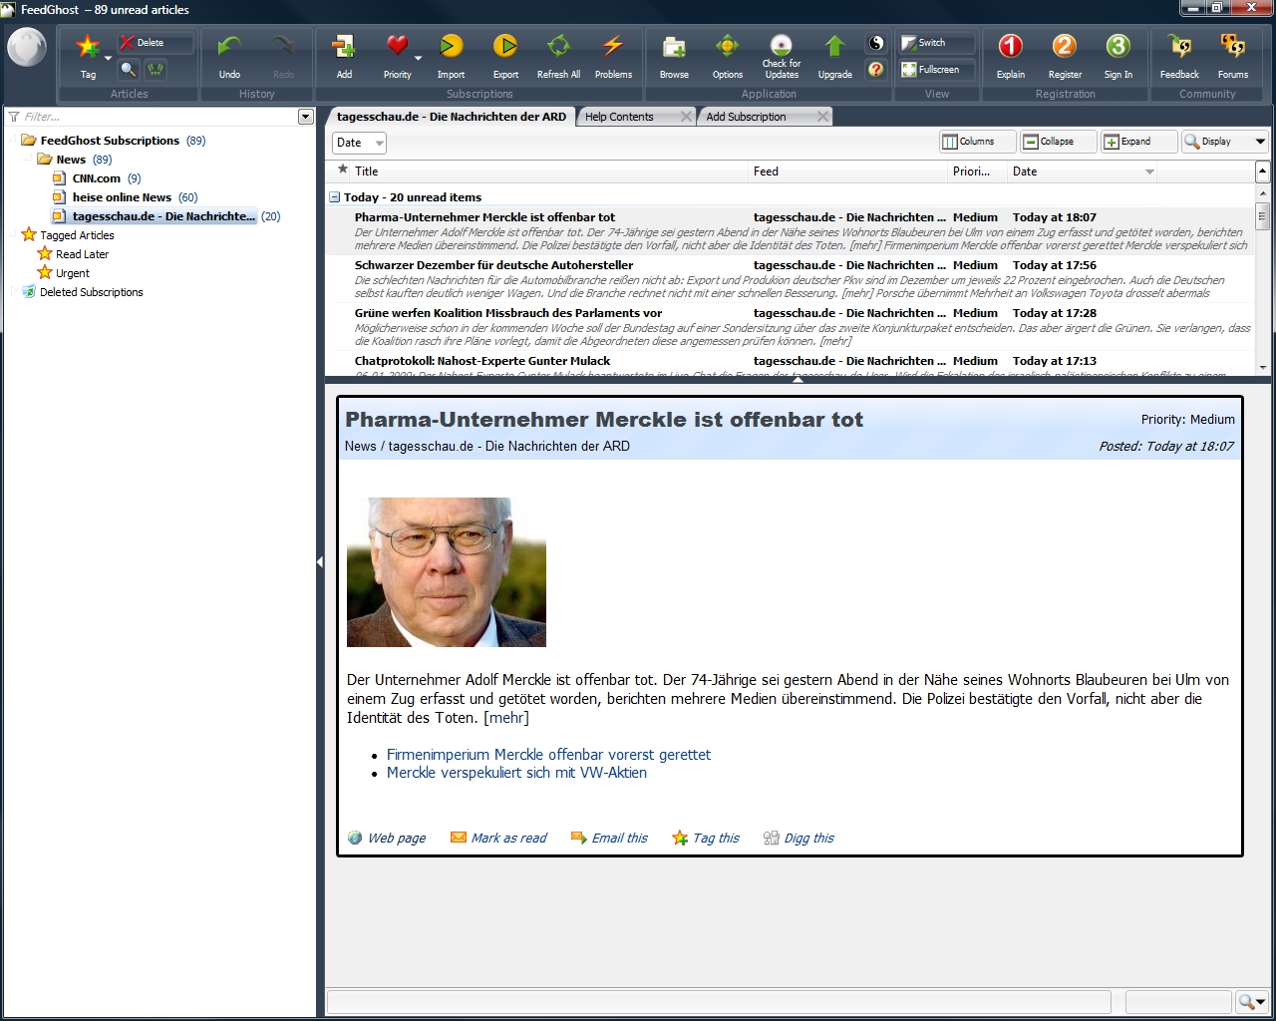Open the Feedback community icon
This screenshot has width=1276, height=1021.
pyautogui.click(x=1179, y=48)
